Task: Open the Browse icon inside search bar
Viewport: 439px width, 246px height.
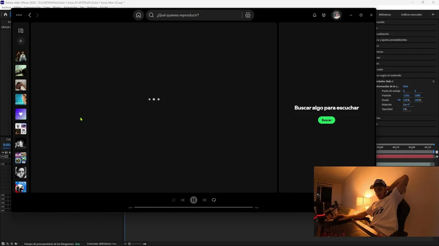Action: (248, 15)
